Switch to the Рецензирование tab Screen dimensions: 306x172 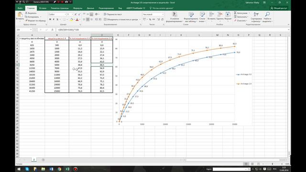(106, 8)
